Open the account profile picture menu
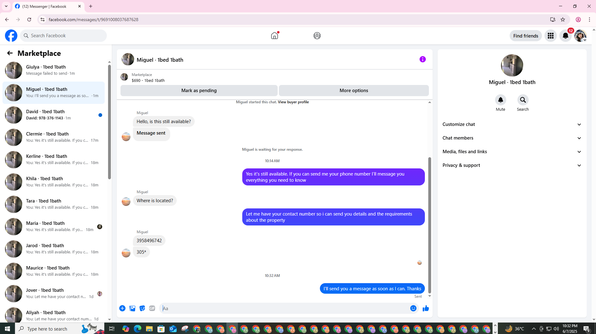 click(x=580, y=36)
